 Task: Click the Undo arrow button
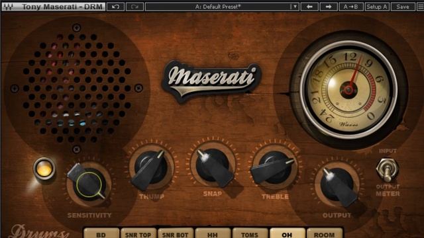pyautogui.click(x=115, y=7)
